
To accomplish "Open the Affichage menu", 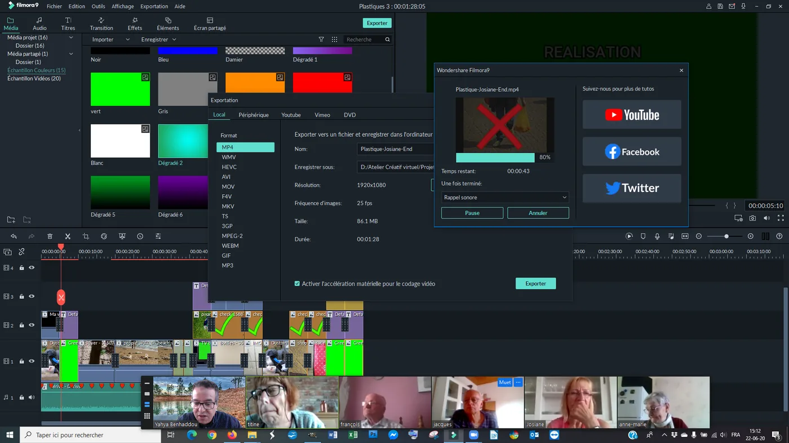I will 122,6.
